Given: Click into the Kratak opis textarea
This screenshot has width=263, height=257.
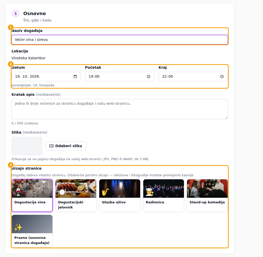Looking at the screenshot, I should pyautogui.click(x=119, y=109).
